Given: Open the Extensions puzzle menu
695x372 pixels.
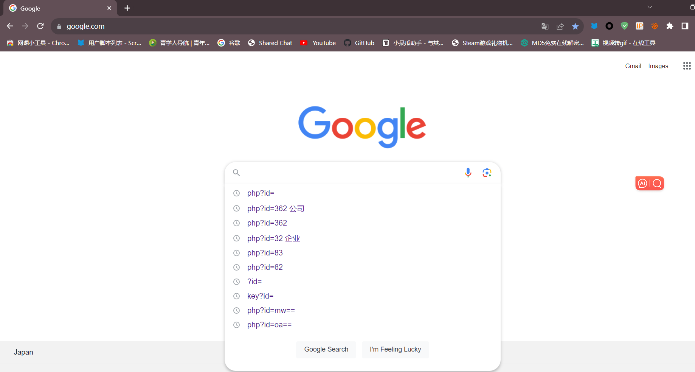Looking at the screenshot, I should click(670, 26).
